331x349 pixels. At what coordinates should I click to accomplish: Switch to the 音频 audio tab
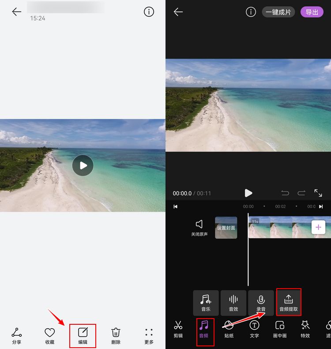(204, 330)
